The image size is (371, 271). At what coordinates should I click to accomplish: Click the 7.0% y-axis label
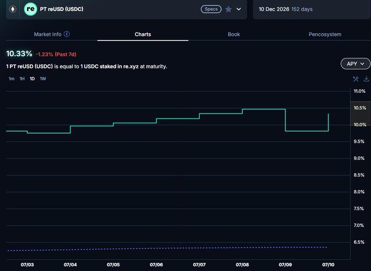[x=359, y=226]
